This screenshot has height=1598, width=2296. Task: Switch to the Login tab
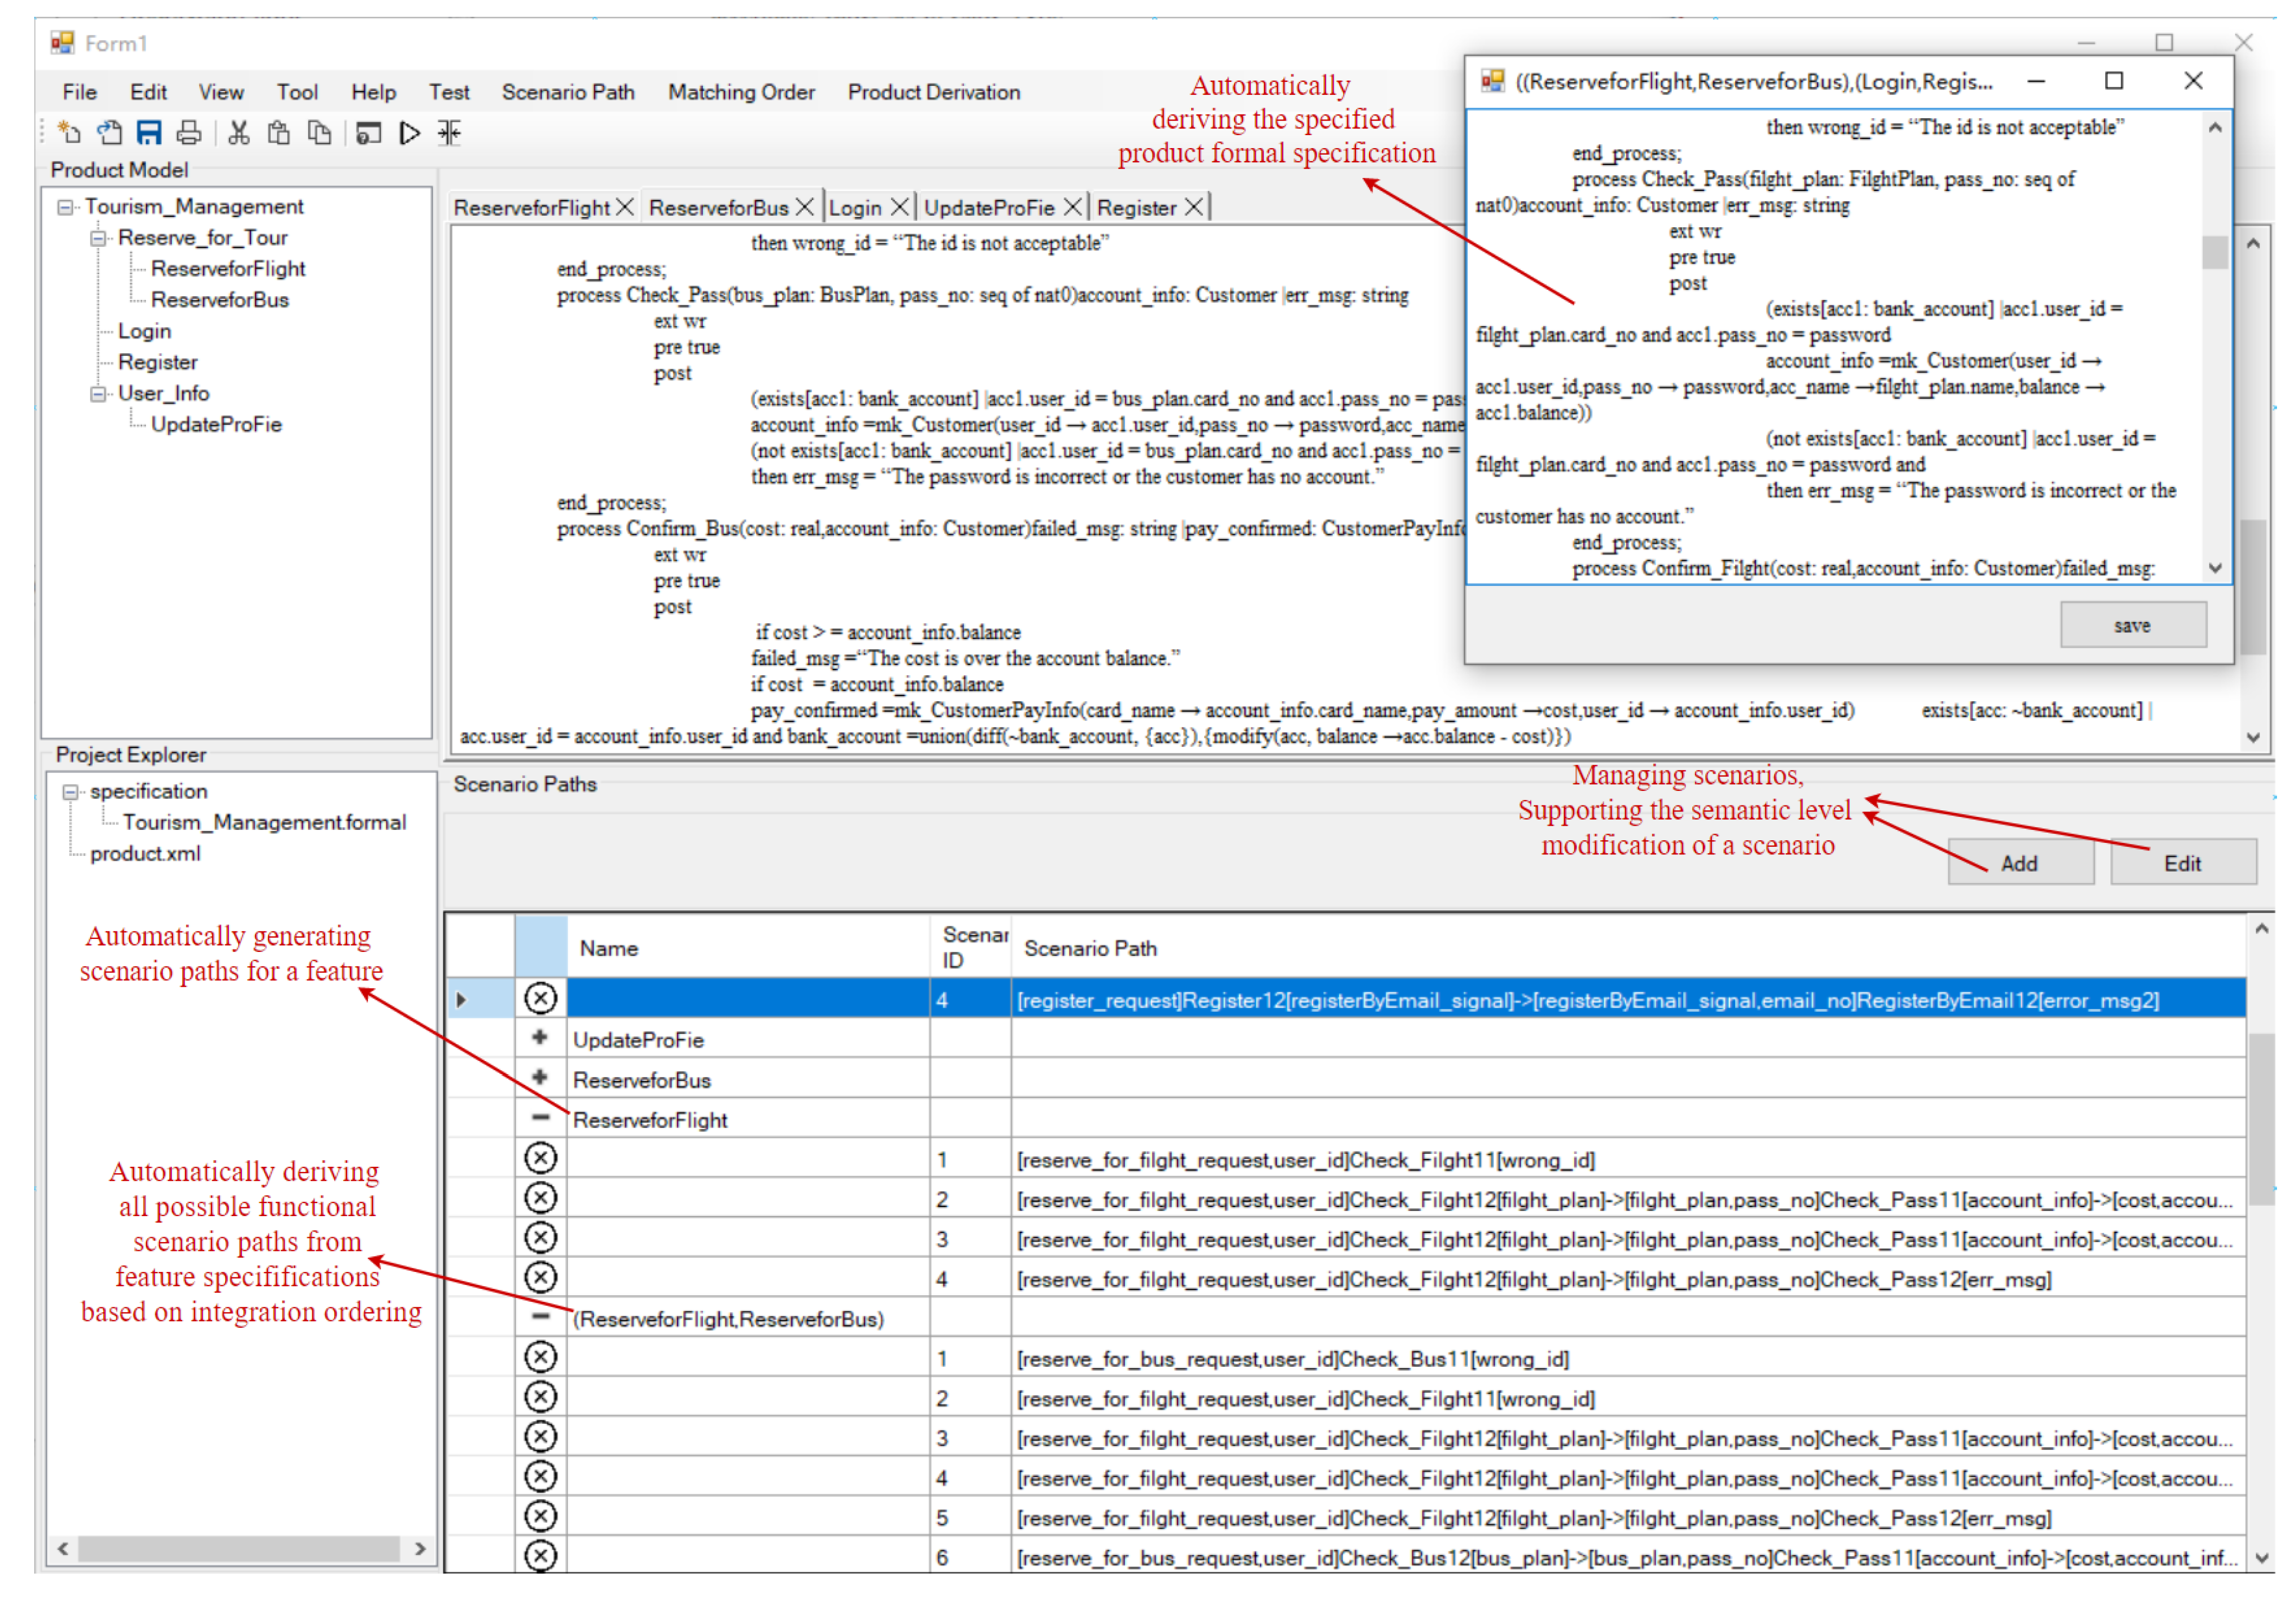tap(855, 208)
